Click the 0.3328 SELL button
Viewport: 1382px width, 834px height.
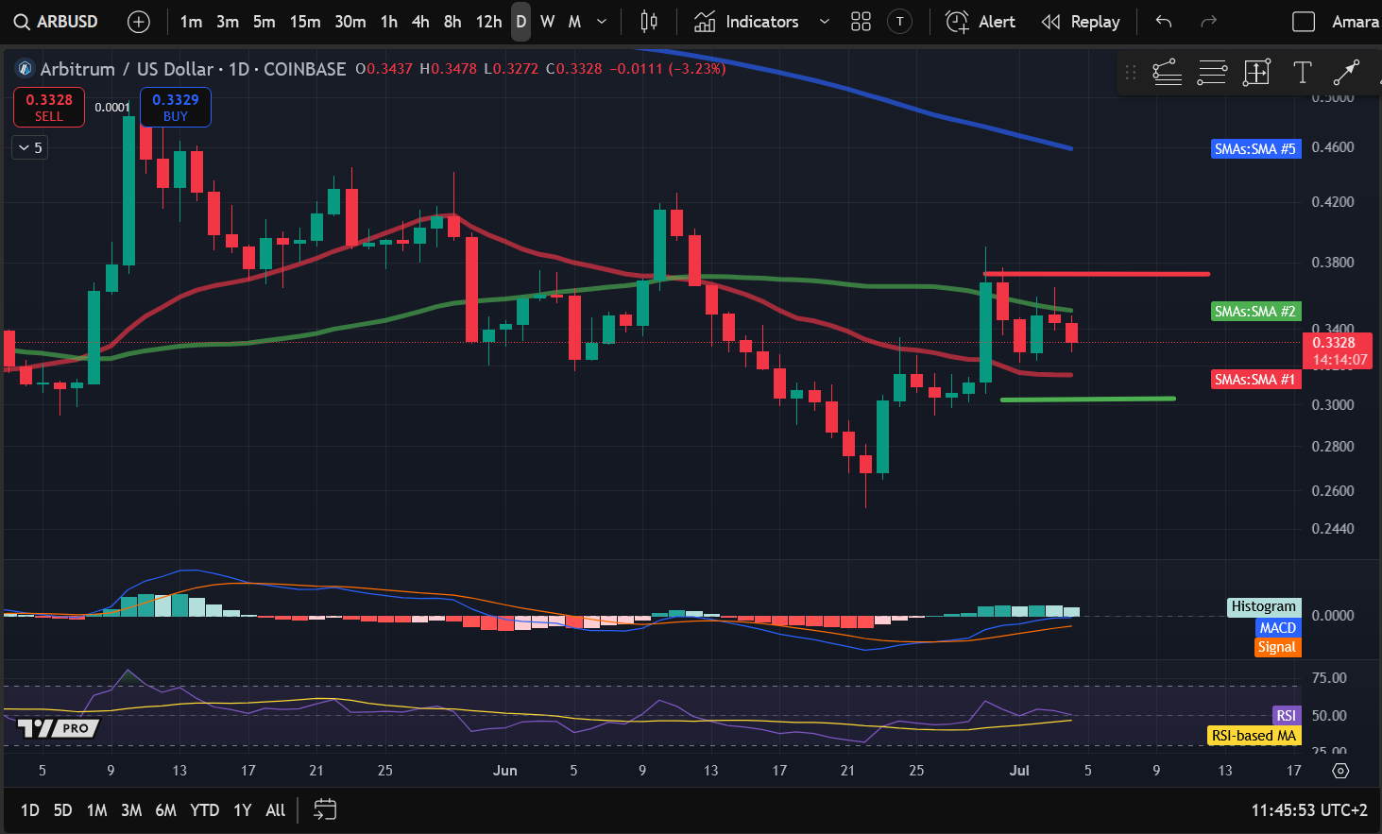tap(49, 107)
